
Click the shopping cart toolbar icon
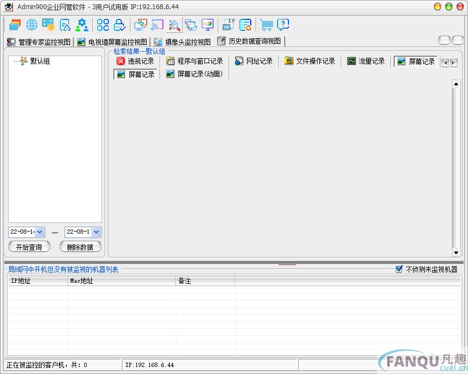266,25
